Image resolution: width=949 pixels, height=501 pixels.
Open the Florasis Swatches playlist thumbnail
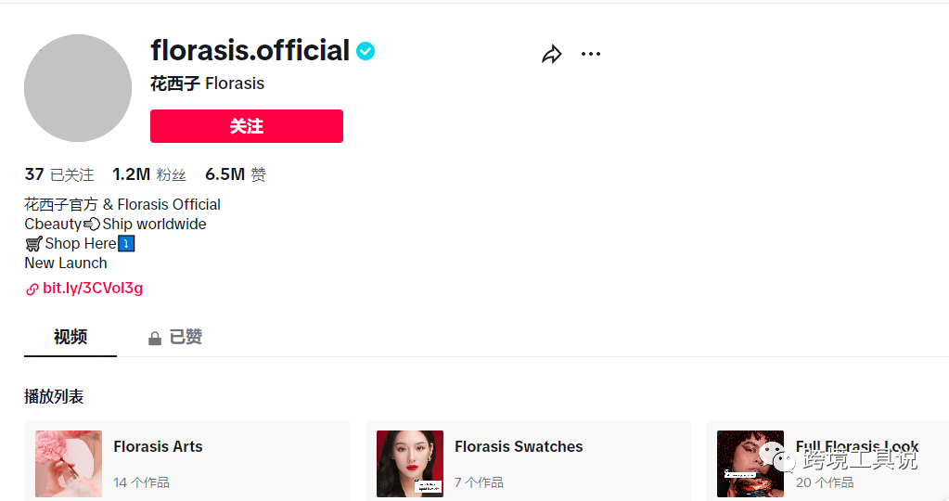coord(409,463)
